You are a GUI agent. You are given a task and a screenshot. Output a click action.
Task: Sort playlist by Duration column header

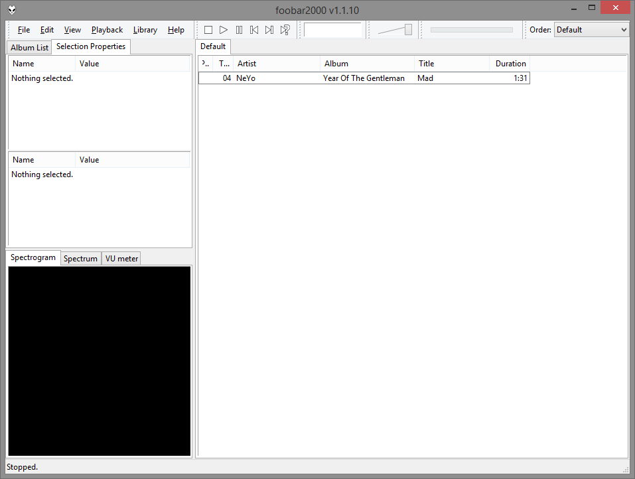pyautogui.click(x=510, y=64)
